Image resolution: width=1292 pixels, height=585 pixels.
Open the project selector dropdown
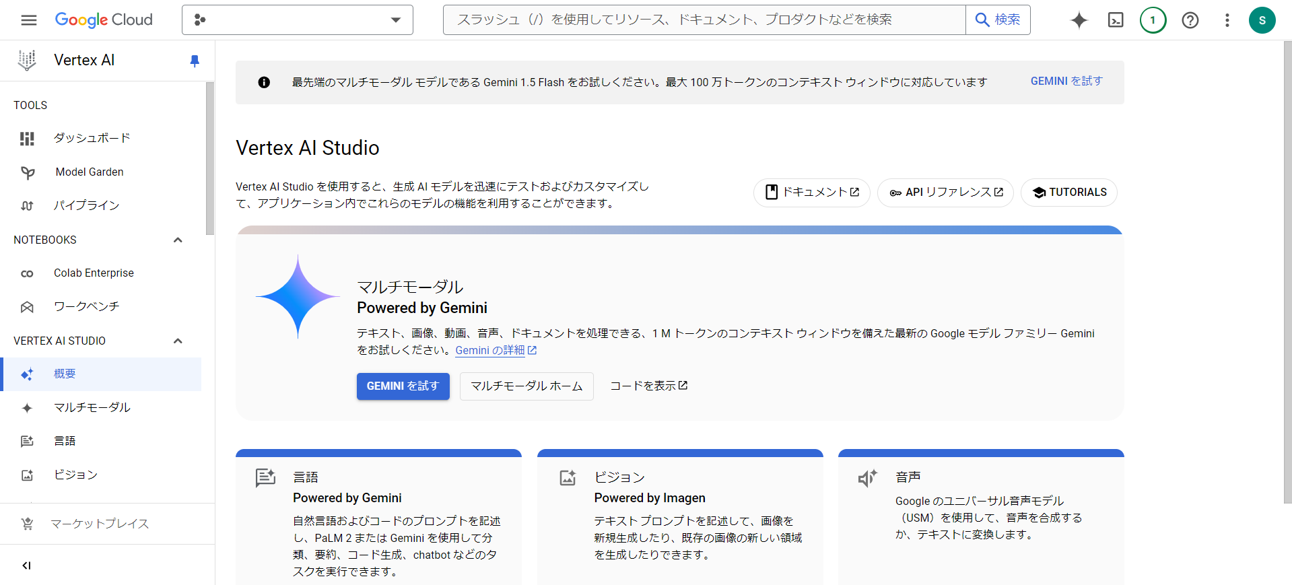pos(297,20)
